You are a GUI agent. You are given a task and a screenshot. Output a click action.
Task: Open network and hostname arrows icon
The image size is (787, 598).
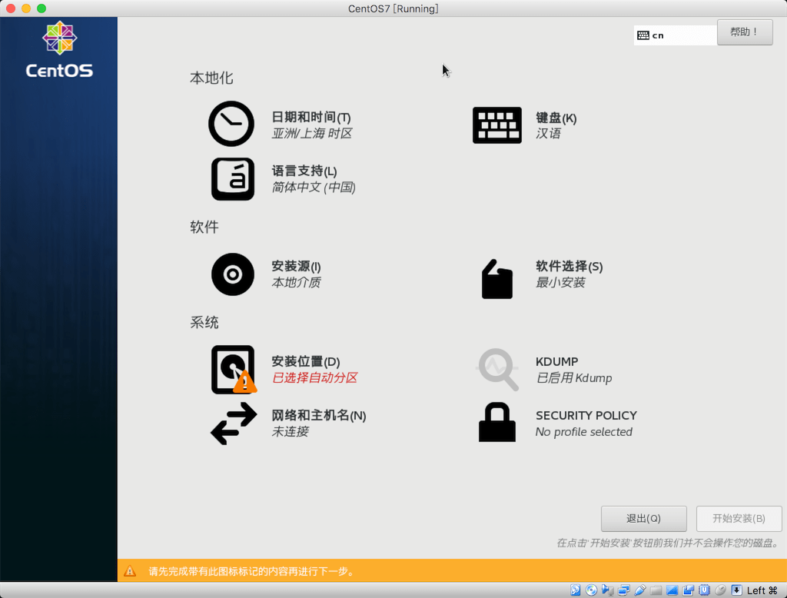pyautogui.click(x=234, y=424)
